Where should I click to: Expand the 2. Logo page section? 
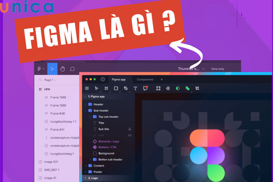86,178
